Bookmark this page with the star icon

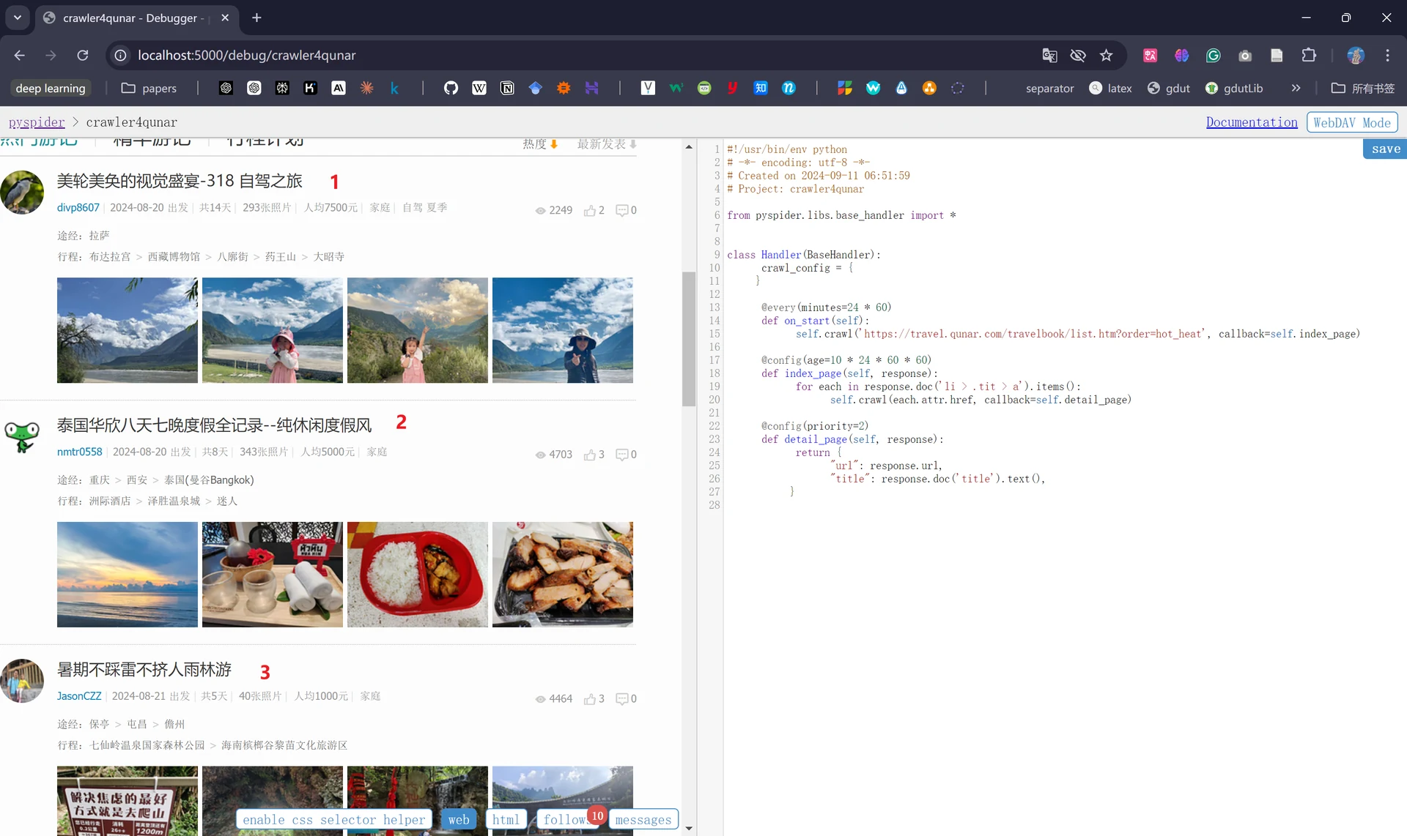pyautogui.click(x=1106, y=55)
